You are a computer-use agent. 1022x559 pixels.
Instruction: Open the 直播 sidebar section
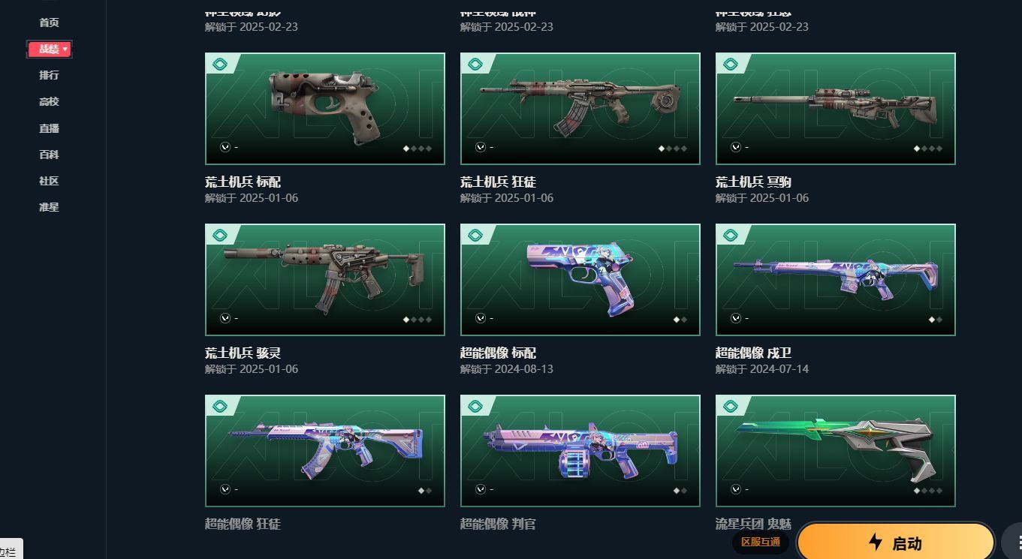tap(49, 128)
